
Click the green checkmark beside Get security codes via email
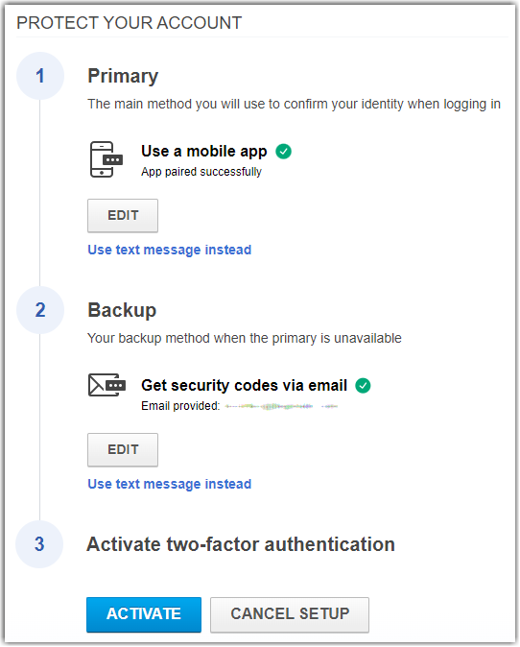coord(363,385)
